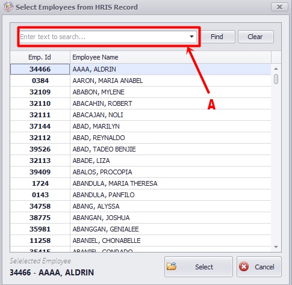Sort by the Employee Name column header
292x285 pixels.
pyautogui.click(x=170, y=57)
